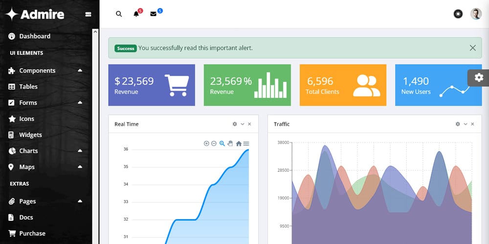489x244 pixels.
Task: Go to Dashboard in sidebar
Action: click(34, 36)
